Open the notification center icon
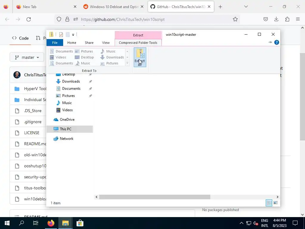Screen dimensions: 305x229 click(x=295, y=223)
